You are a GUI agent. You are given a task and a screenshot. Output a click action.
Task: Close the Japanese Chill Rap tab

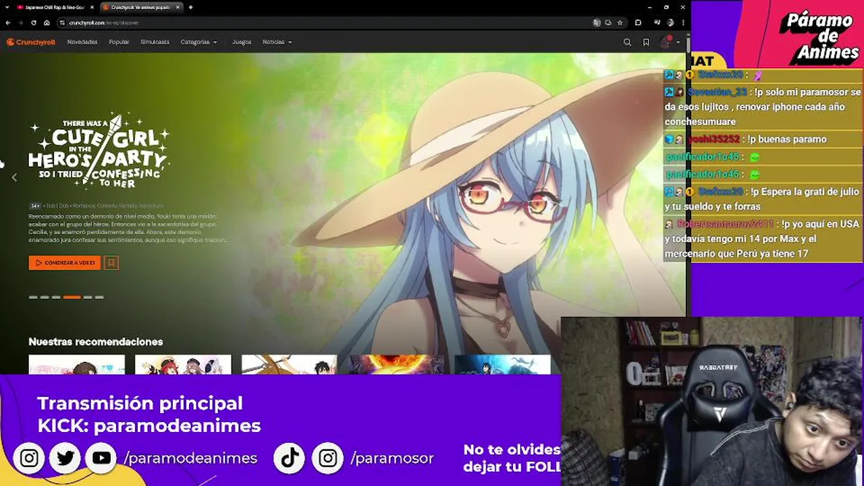click(x=91, y=7)
